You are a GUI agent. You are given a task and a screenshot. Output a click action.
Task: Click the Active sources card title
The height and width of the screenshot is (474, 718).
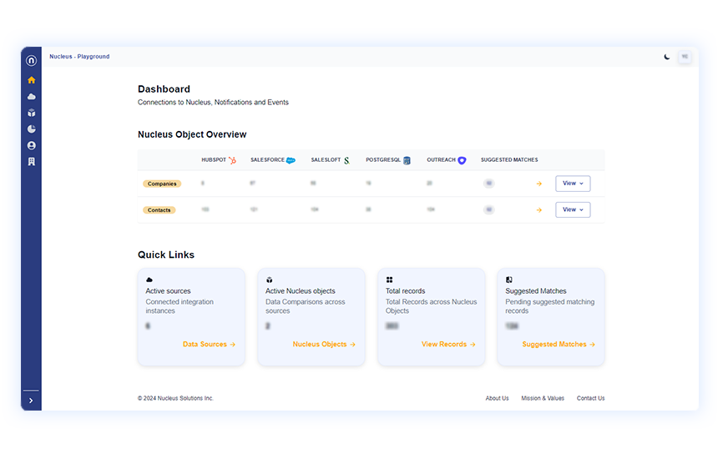coord(168,291)
